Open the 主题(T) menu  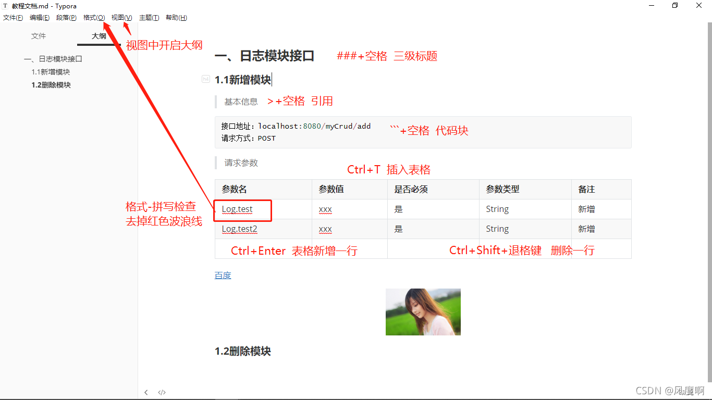tap(149, 18)
